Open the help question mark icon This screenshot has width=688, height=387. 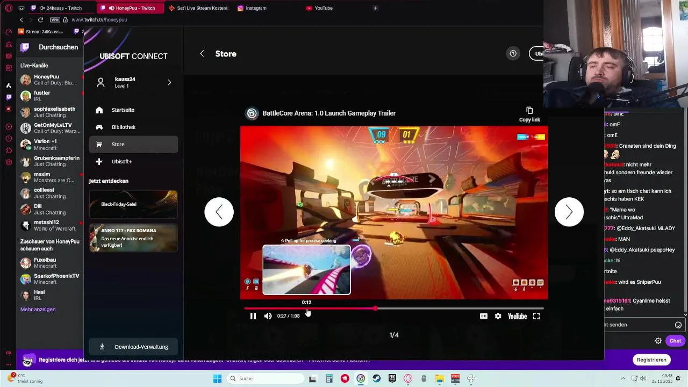(513, 53)
